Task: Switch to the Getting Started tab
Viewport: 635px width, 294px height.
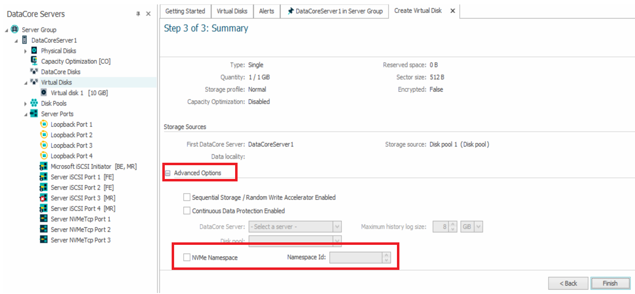Action: (x=185, y=11)
